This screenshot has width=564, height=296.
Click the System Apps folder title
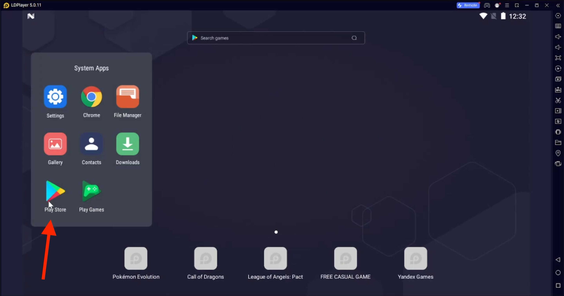[x=91, y=68]
